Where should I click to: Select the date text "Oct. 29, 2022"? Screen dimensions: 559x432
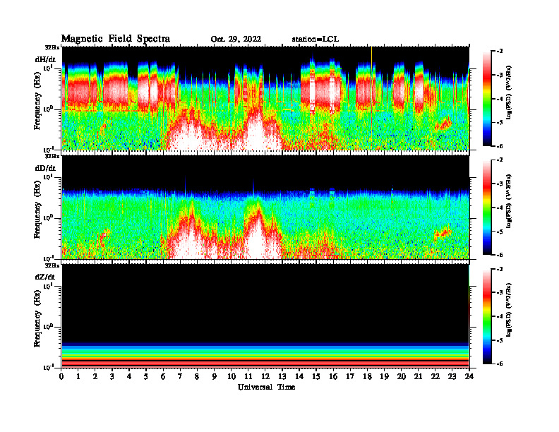coord(236,40)
